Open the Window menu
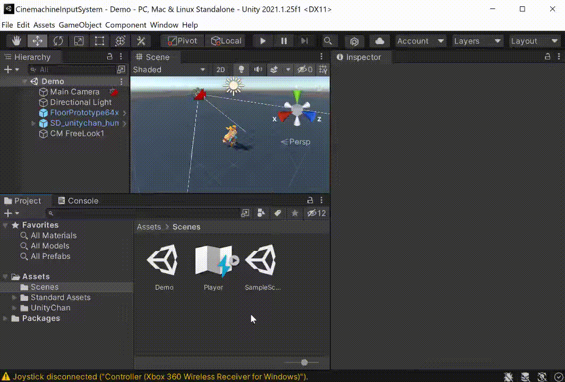 (164, 25)
